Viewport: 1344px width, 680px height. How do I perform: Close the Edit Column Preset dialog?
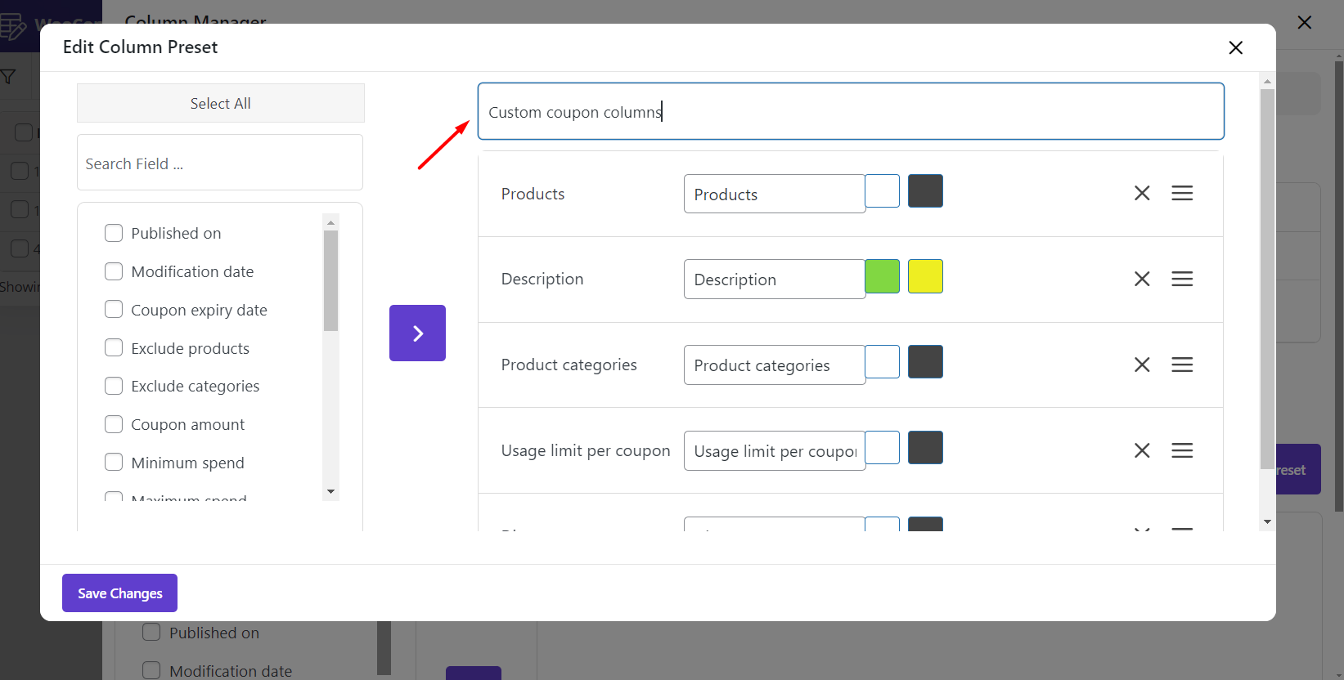click(1235, 47)
